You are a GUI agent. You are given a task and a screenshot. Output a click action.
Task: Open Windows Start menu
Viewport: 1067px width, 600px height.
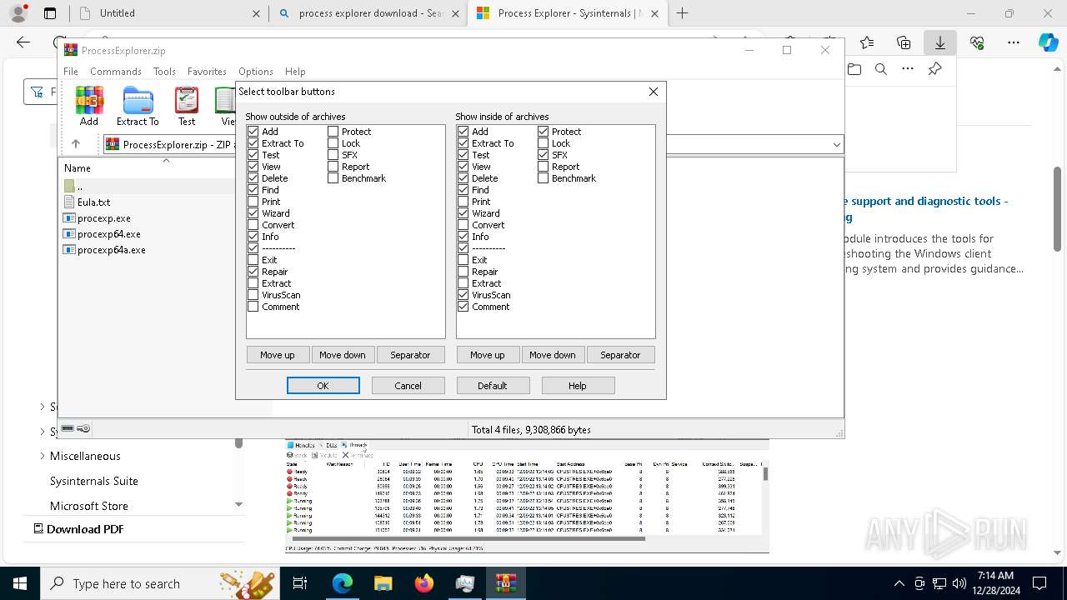tap(20, 583)
